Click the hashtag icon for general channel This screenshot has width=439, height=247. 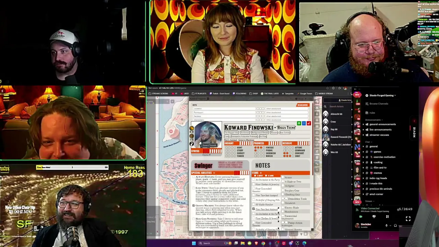click(367, 146)
